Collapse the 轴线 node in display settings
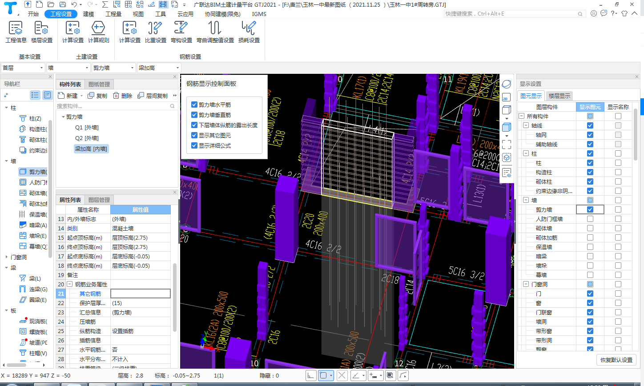Viewport: 644px width, 386px height. point(526,125)
